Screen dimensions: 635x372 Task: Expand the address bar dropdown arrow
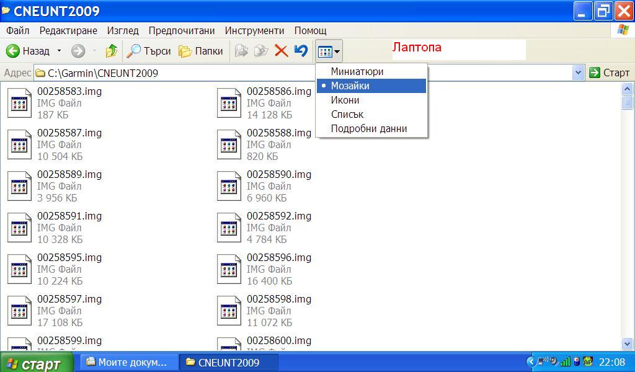click(578, 73)
